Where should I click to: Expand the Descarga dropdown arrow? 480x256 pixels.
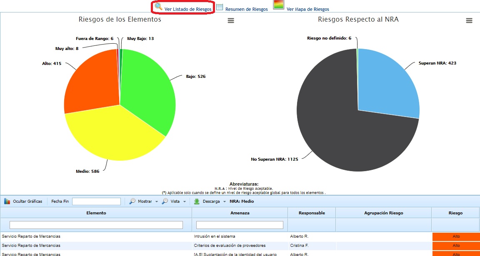[x=225, y=202]
